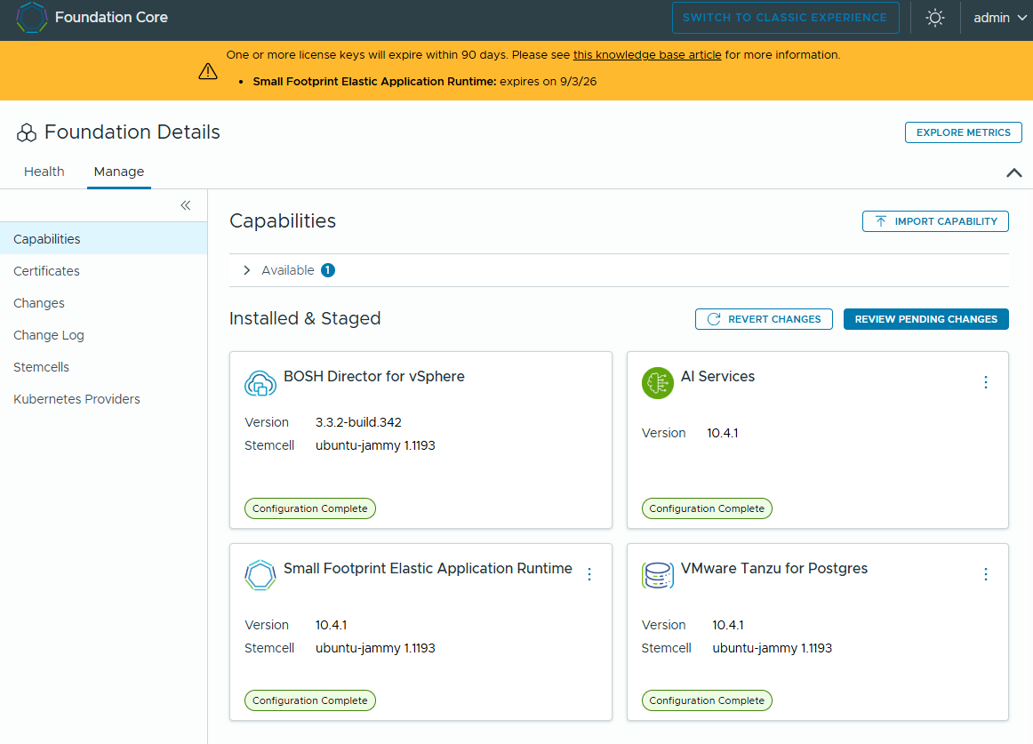Click Explore Metrics button

coord(963,132)
